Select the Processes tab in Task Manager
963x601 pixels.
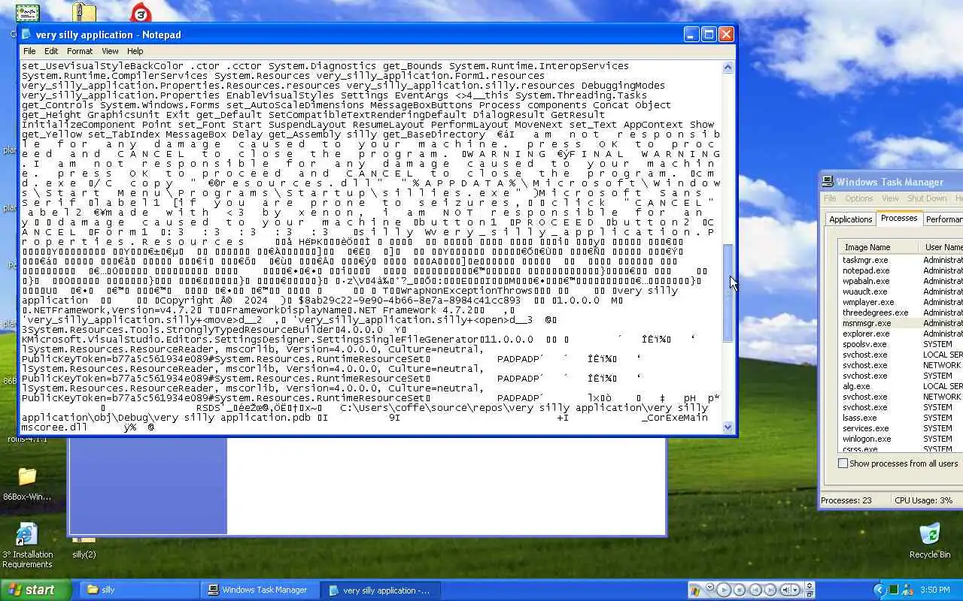click(x=899, y=218)
